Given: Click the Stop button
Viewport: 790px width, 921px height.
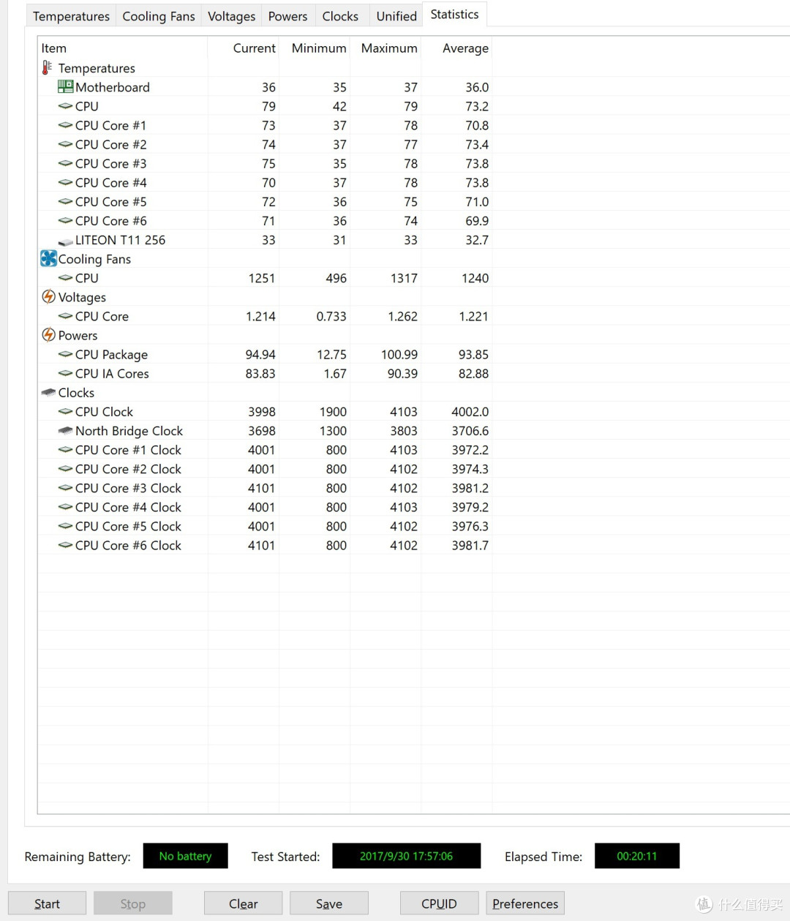Looking at the screenshot, I should pos(133,903).
